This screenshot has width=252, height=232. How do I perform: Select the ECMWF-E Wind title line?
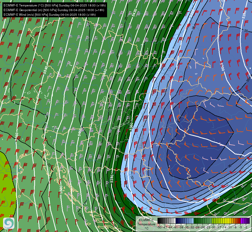point(50,15)
